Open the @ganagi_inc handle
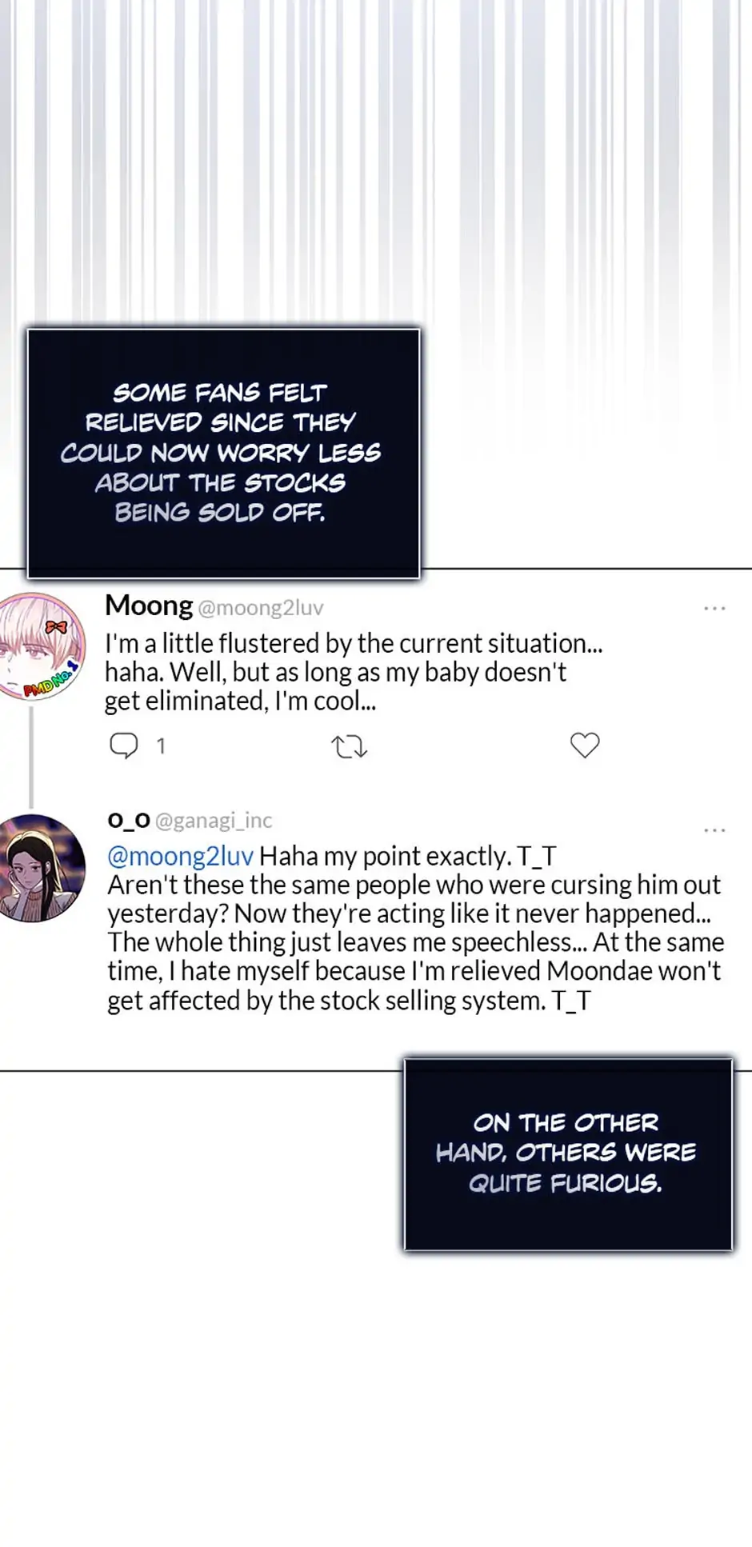The width and height of the screenshot is (752, 1547). pyautogui.click(x=214, y=821)
